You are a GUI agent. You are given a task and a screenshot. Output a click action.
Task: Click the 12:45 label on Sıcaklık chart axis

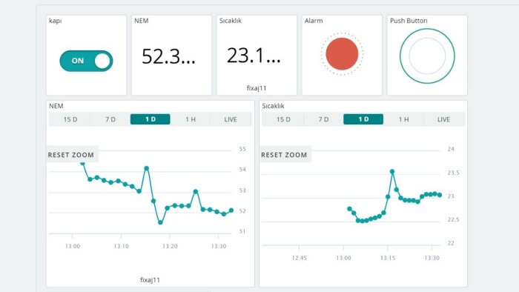pyautogui.click(x=300, y=258)
